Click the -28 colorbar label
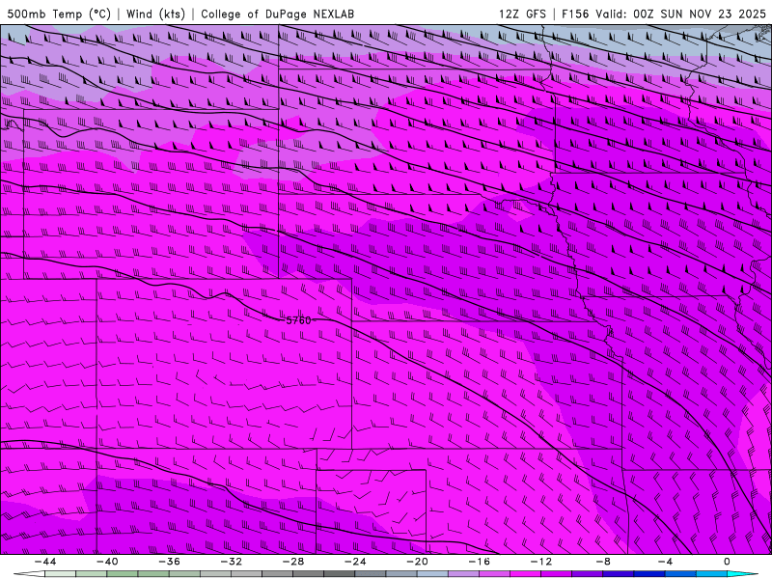 coord(293,562)
